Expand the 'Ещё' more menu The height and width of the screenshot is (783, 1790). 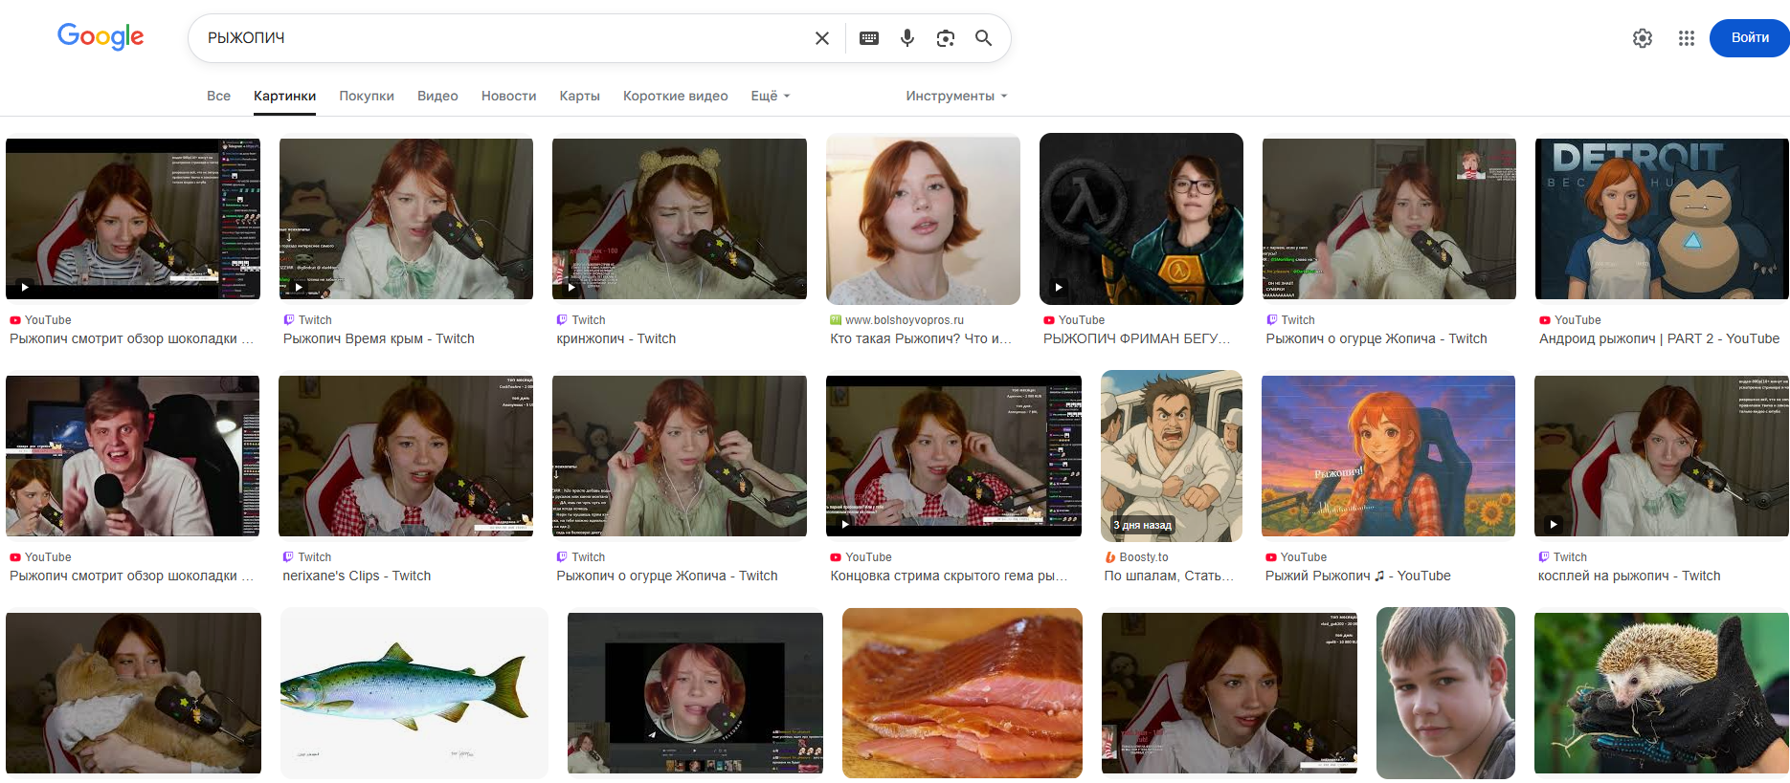[771, 97]
